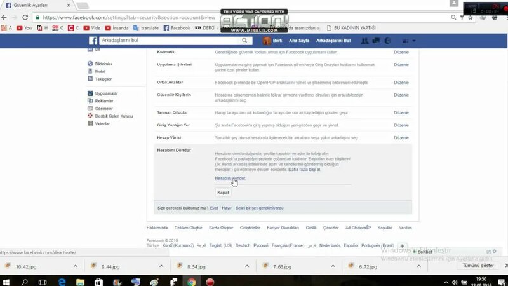508x286 pixels.
Task: Answer Hayır to the feedback question
Action: pos(227,208)
